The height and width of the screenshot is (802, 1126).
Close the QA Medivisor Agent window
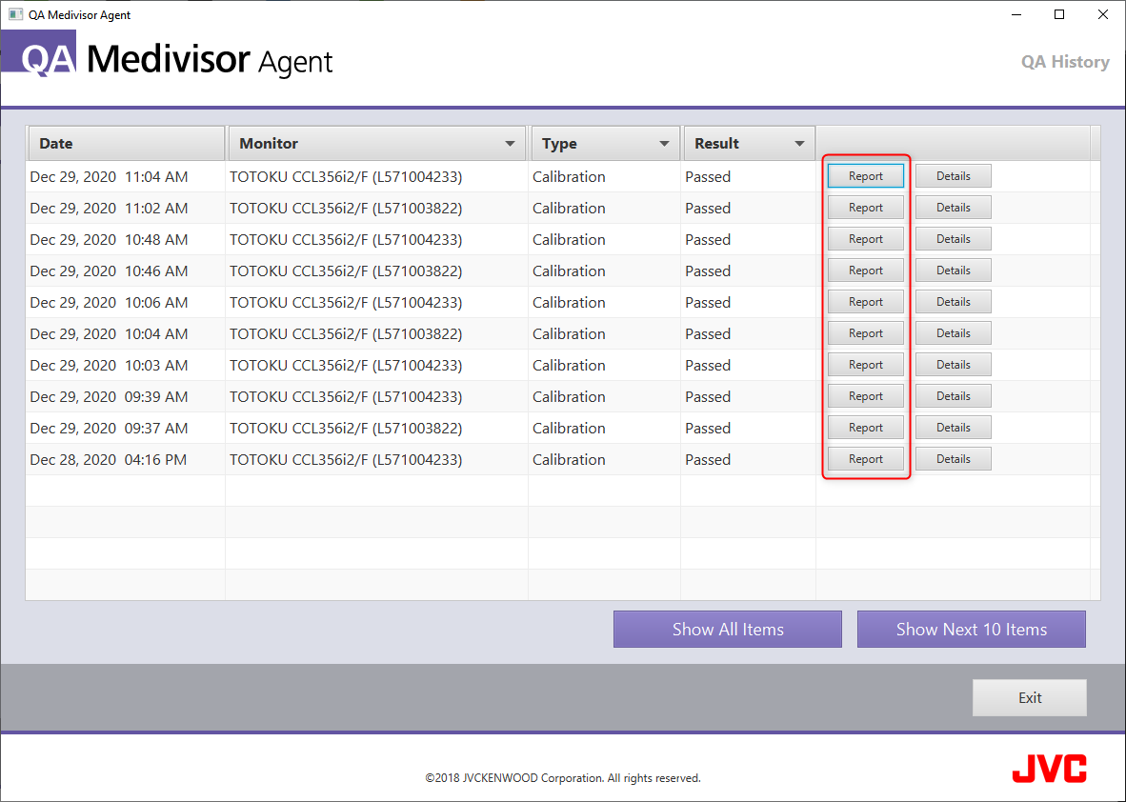(x=1103, y=14)
